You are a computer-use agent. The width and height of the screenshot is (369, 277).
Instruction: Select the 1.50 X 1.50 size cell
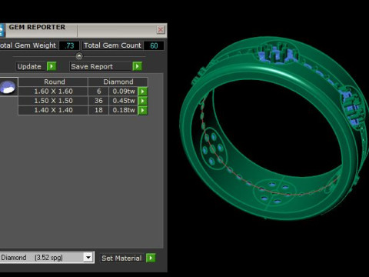53,101
